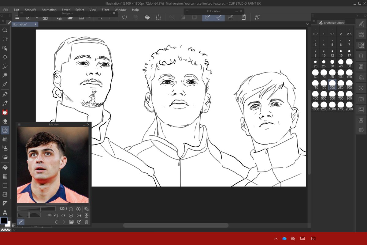Toggle flip horizontal in Sub View
The height and width of the screenshot is (245, 367).
(79, 216)
